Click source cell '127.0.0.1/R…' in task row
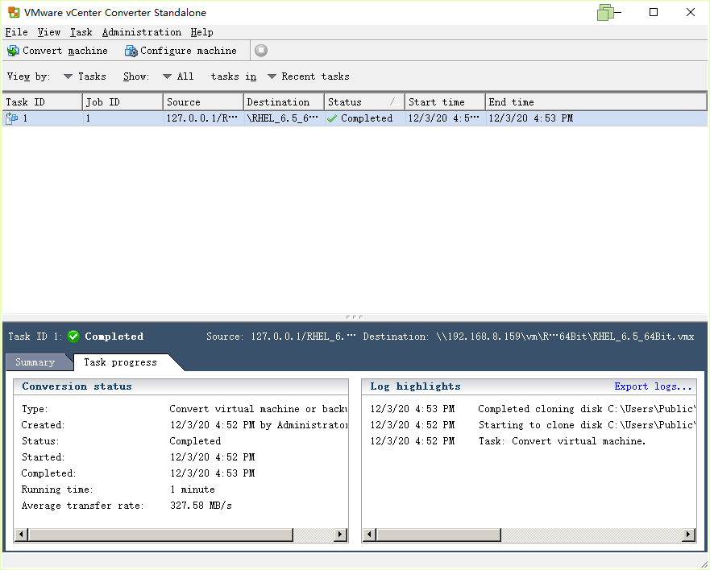 (x=202, y=118)
